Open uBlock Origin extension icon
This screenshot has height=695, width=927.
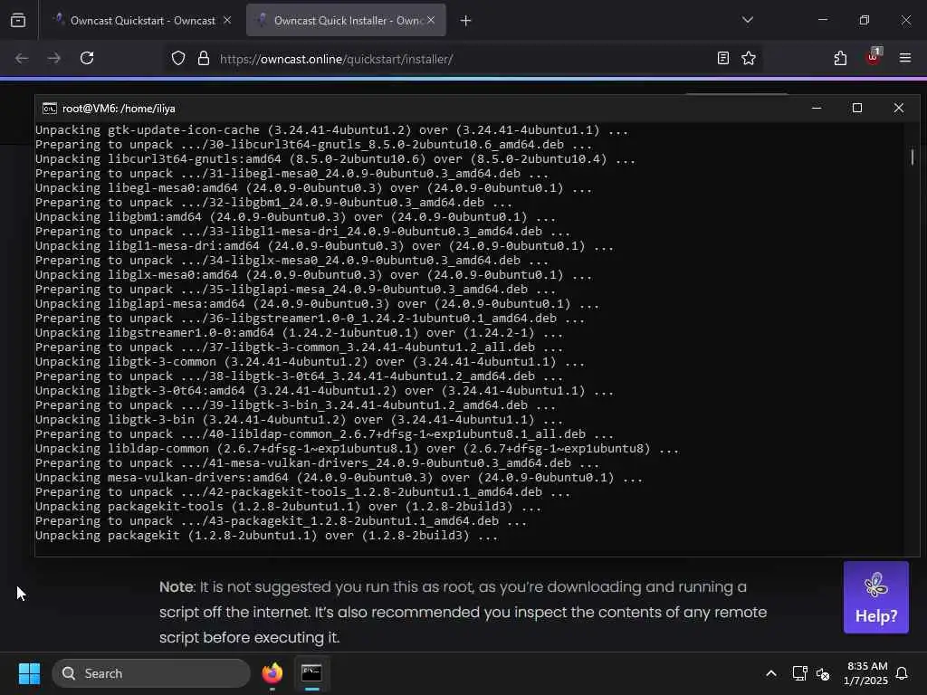874,57
